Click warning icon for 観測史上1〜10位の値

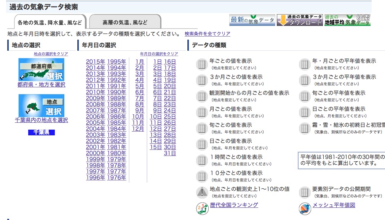pyautogui.click(x=201, y=192)
